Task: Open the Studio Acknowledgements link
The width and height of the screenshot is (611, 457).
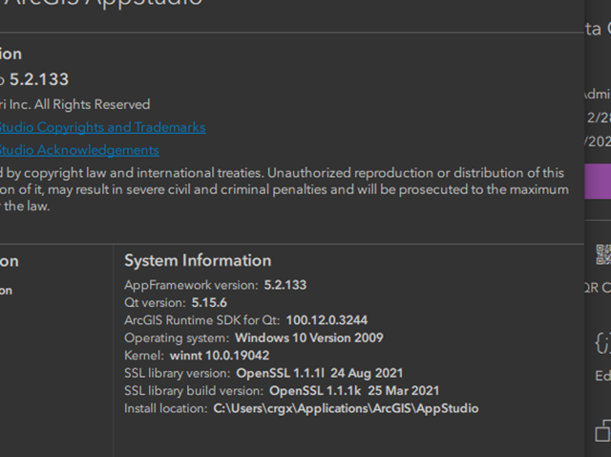Action: [79, 150]
